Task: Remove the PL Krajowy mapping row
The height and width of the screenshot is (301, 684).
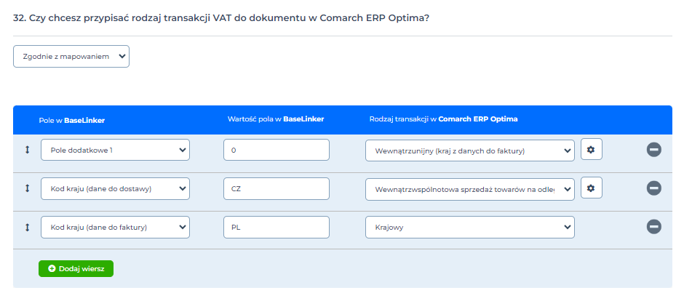Action: (x=653, y=227)
